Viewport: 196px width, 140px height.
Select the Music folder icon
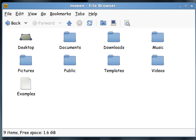pyautogui.click(x=158, y=37)
